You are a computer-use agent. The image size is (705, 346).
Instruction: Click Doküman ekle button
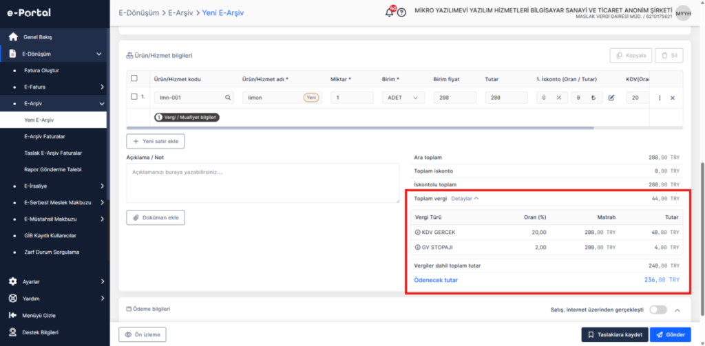(156, 217)
